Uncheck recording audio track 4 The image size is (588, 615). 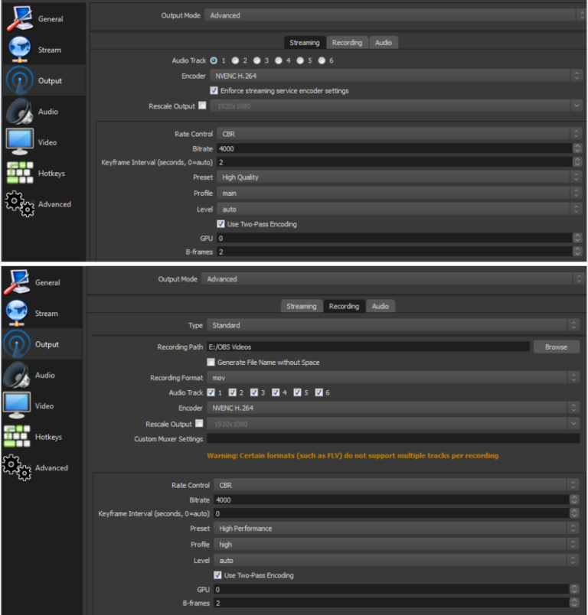pos(276,392)
